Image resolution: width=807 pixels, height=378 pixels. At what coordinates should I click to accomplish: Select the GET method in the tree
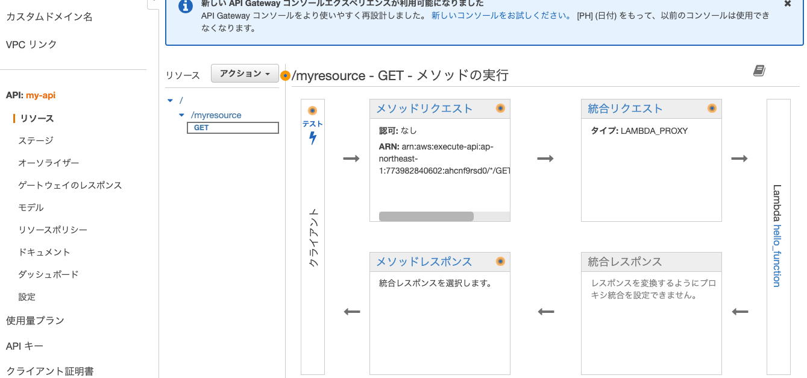pyautogui.click(x=233, y=128)
